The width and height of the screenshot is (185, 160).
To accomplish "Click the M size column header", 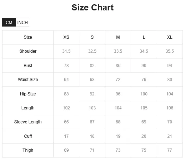I will (118, 37).
